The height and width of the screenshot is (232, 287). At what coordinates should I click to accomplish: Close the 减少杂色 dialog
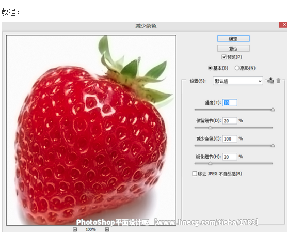[283, 25]
